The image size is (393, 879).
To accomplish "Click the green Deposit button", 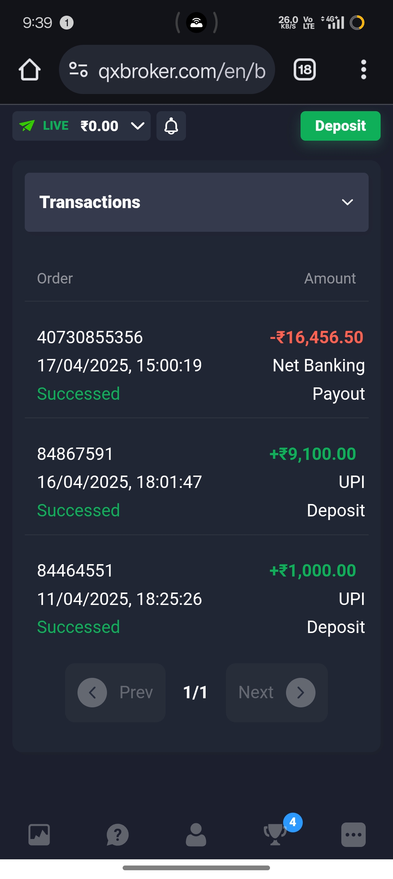I will [x=340, y=126].
